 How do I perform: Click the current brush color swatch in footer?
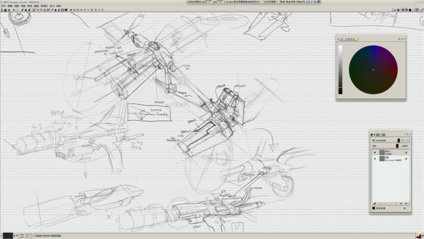click(8, 235)
